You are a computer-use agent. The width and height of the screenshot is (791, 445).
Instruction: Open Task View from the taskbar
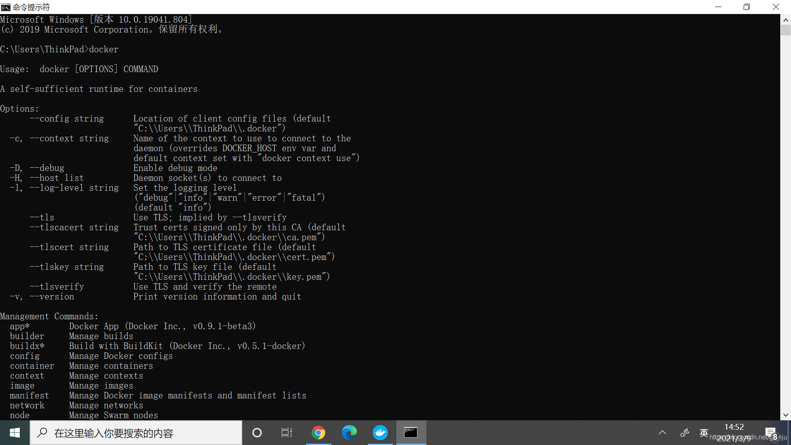(287, 433)
